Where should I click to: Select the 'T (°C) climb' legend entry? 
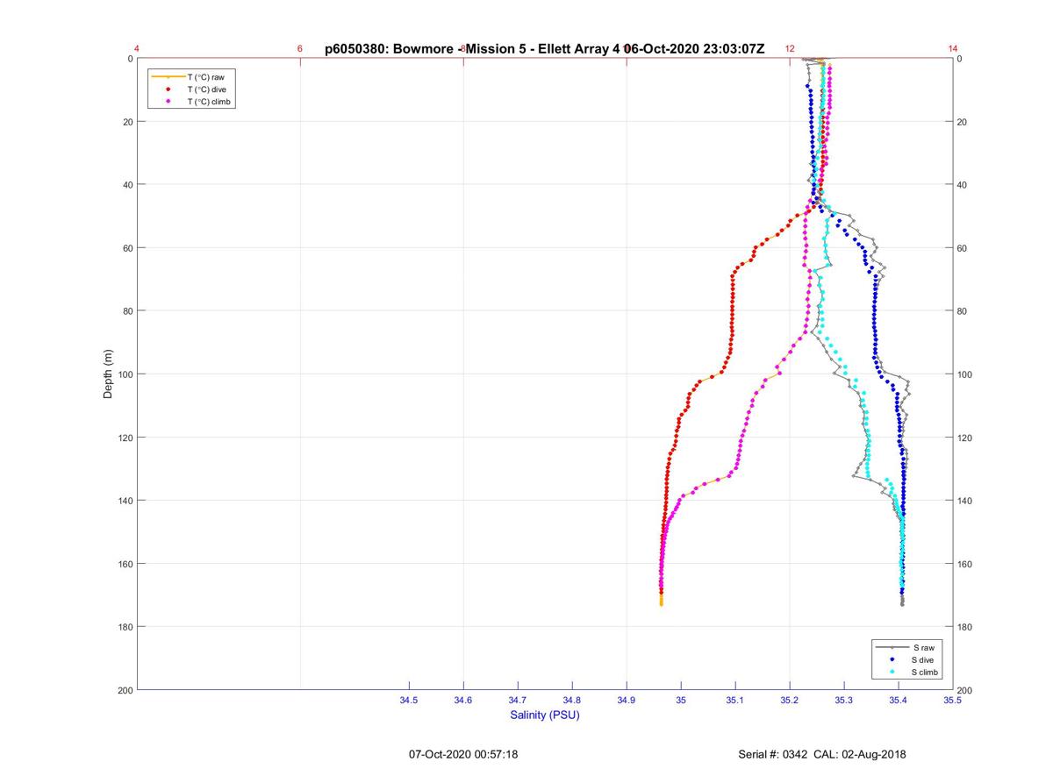[x=210, y=102]
